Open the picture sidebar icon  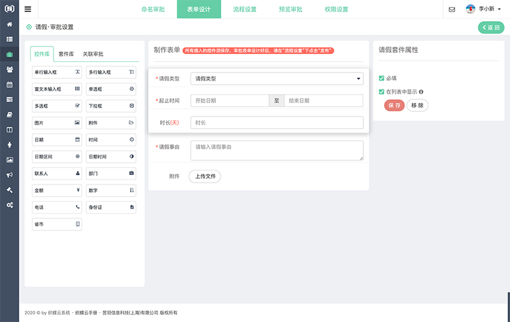[x=10, y=160]
